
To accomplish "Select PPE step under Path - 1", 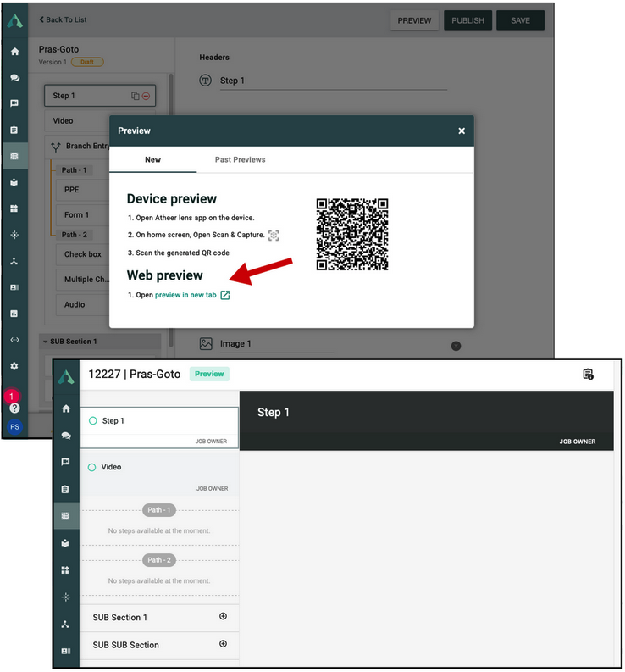I will pyautogui.click(x=83, y=190).
